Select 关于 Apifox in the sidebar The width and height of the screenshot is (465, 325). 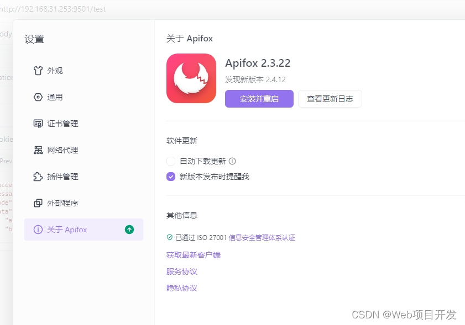tap(83, 230)
